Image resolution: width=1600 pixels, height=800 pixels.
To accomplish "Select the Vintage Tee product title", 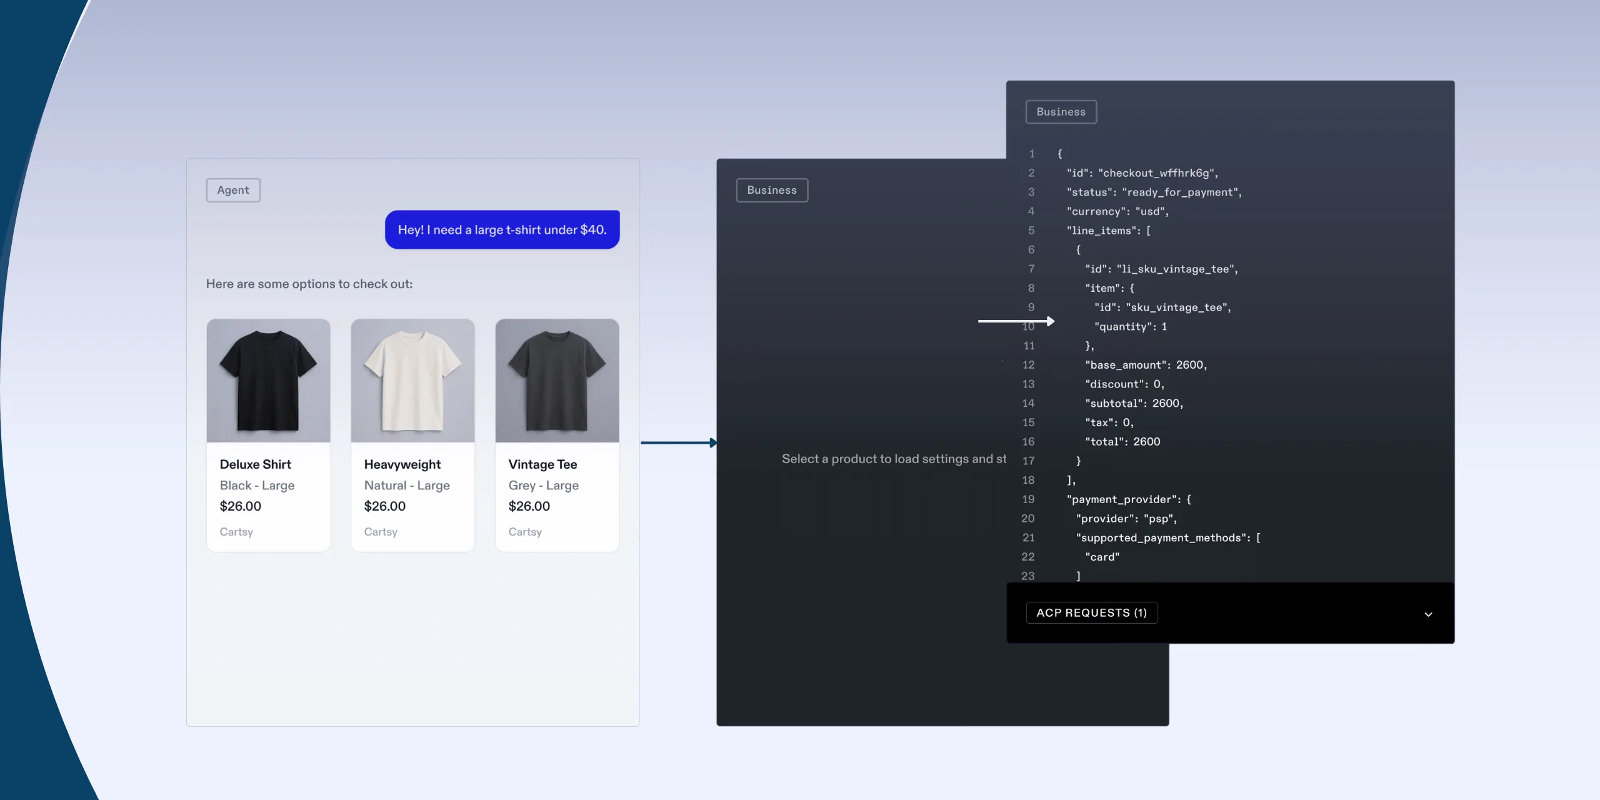I will [x=542, y=464].
